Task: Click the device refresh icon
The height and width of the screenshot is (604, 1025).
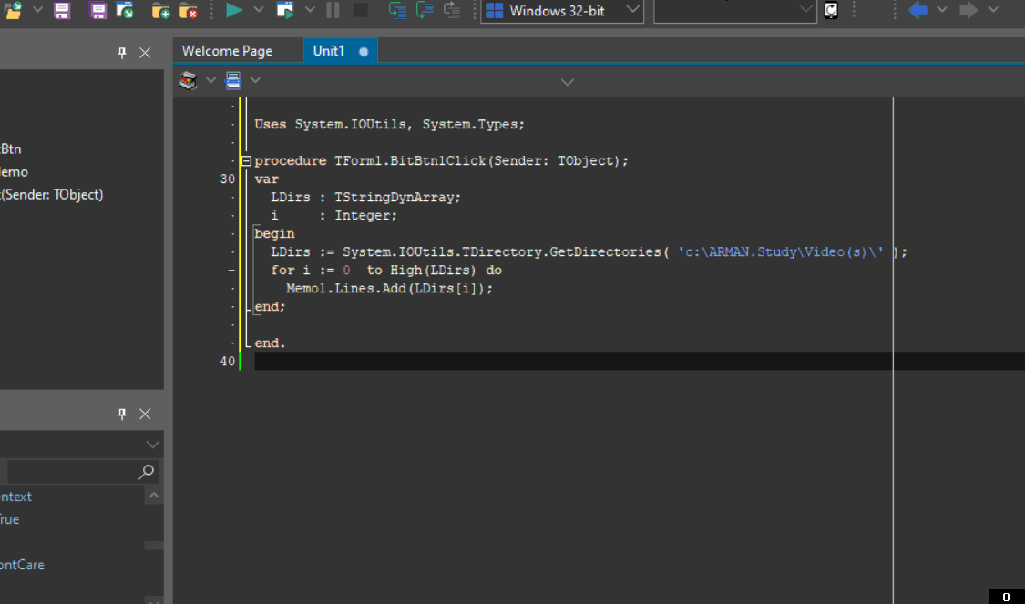Action: click(x=832, y=10)
